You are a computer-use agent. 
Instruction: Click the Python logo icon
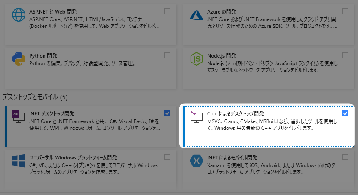[x=19, y=59]
